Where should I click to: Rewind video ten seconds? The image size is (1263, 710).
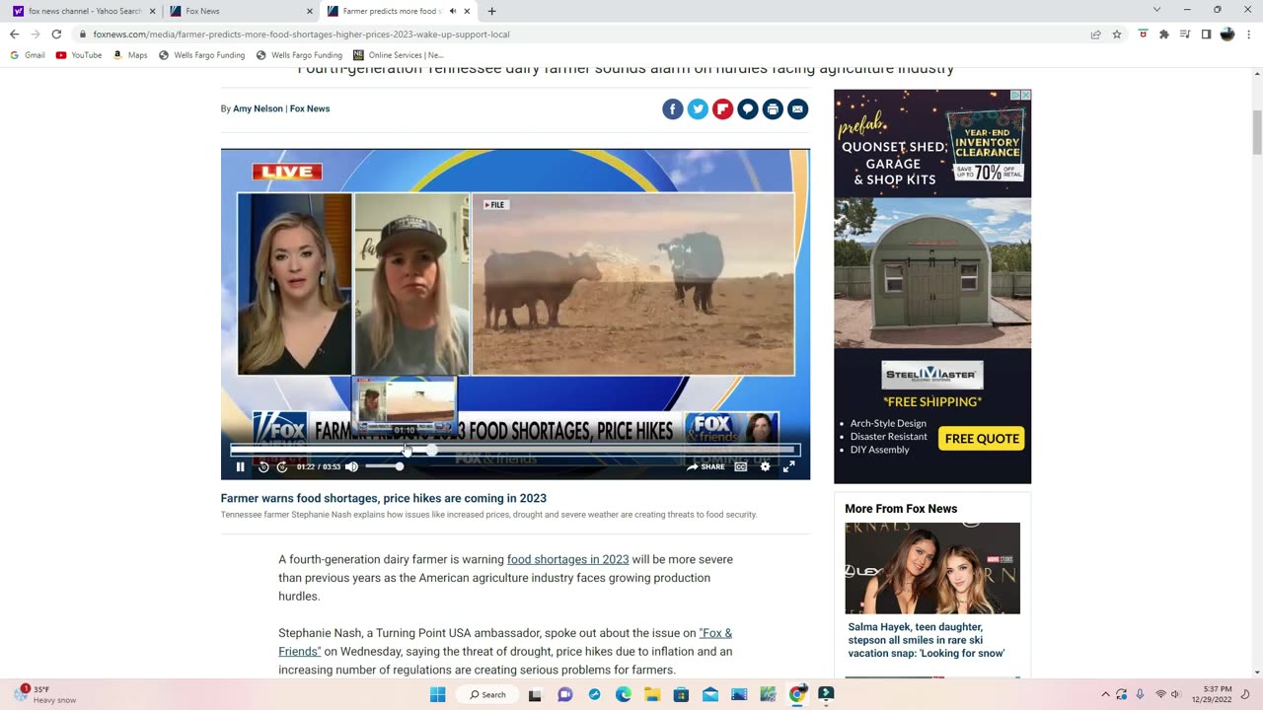(263, 466)
